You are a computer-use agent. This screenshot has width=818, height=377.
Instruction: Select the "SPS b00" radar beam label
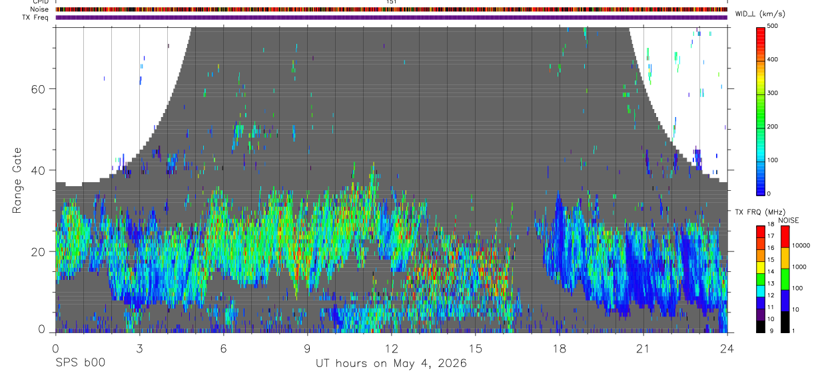80,364
